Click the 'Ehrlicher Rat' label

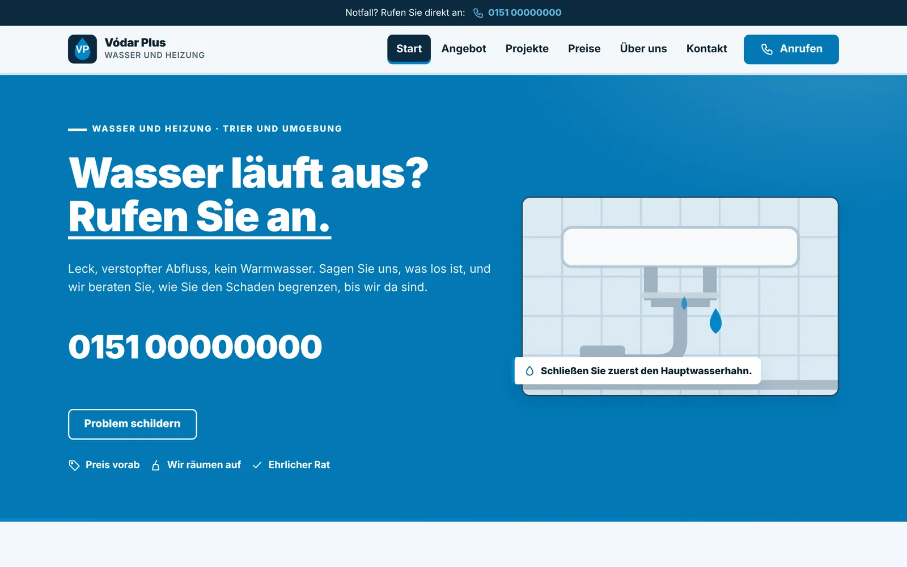tap(299, 465)
